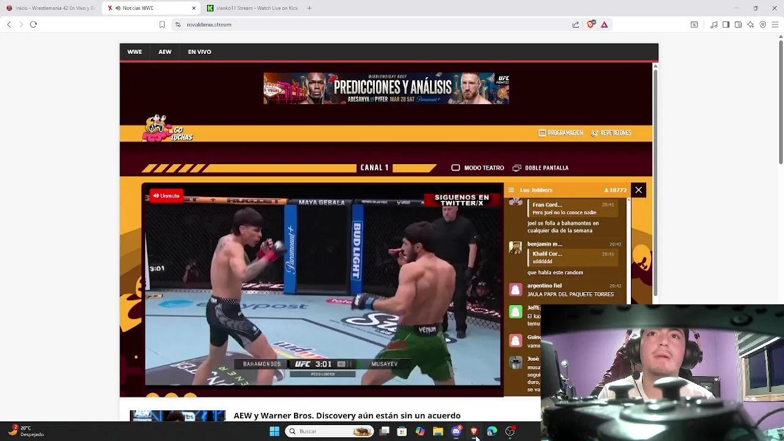
Task: Click argentino fiel's pink avatar icon
Action: click(x=516, y=289)
